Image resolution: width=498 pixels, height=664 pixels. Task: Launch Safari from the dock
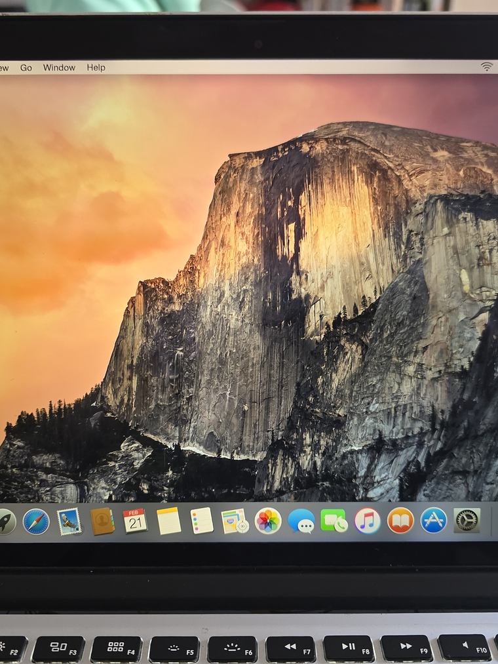(36, 522)
